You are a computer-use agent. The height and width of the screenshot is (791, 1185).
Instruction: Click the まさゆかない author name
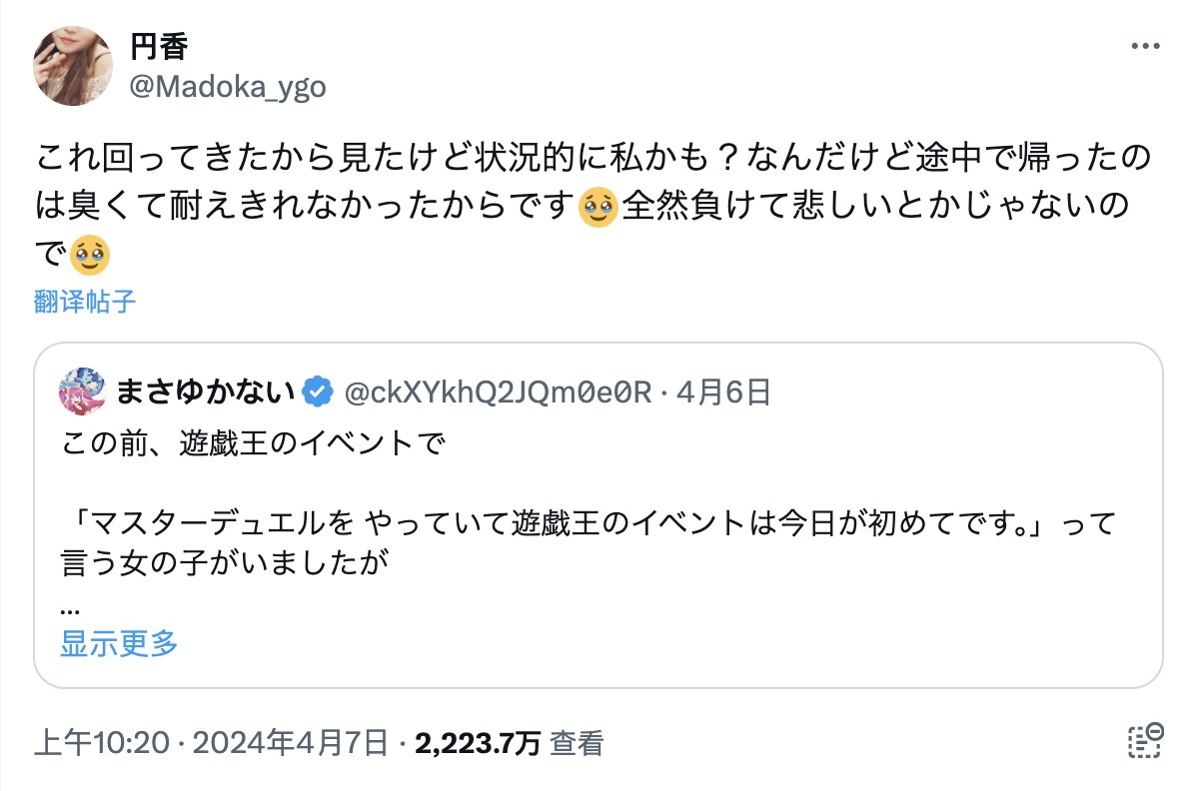pos(207,393)
